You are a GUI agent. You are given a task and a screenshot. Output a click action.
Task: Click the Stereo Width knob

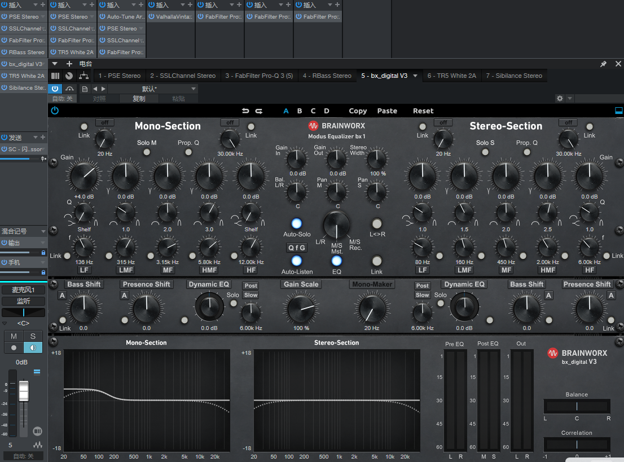tap(377, 159)
